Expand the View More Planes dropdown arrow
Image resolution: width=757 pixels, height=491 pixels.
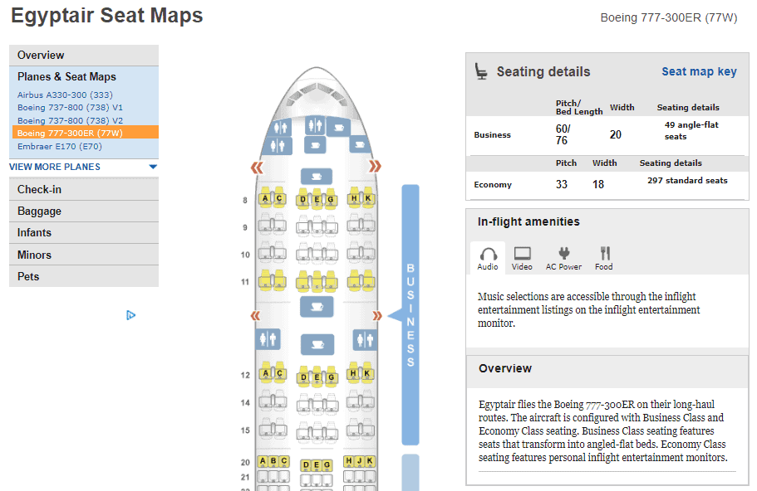pyautogui.click(x=152, y=167)
